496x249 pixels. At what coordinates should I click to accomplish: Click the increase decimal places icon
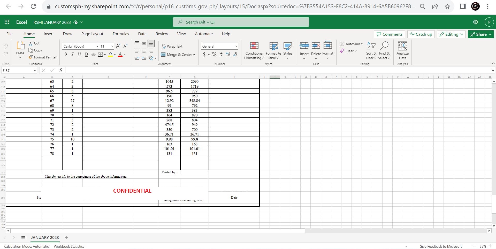point(228,54)
